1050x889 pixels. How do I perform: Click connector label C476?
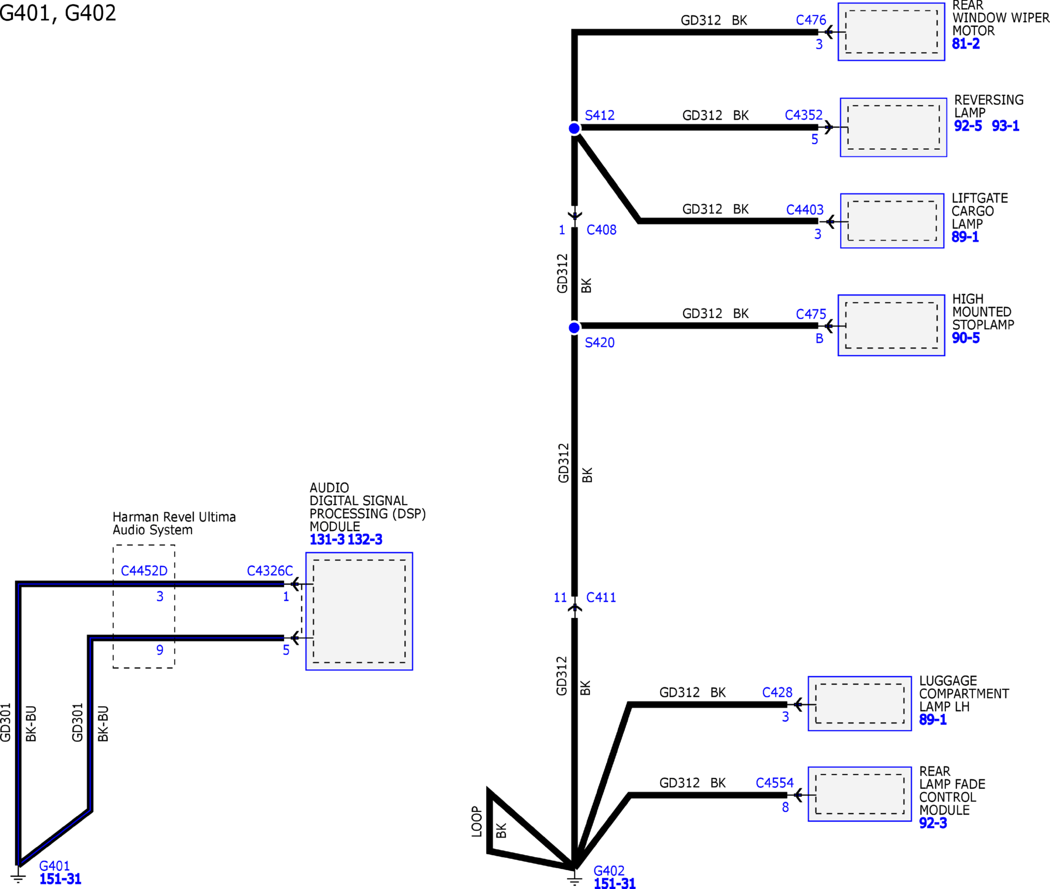[811, 20]
